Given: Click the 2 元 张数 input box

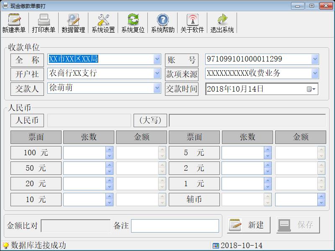Looking at the screenshot, I should pos(243,168).
